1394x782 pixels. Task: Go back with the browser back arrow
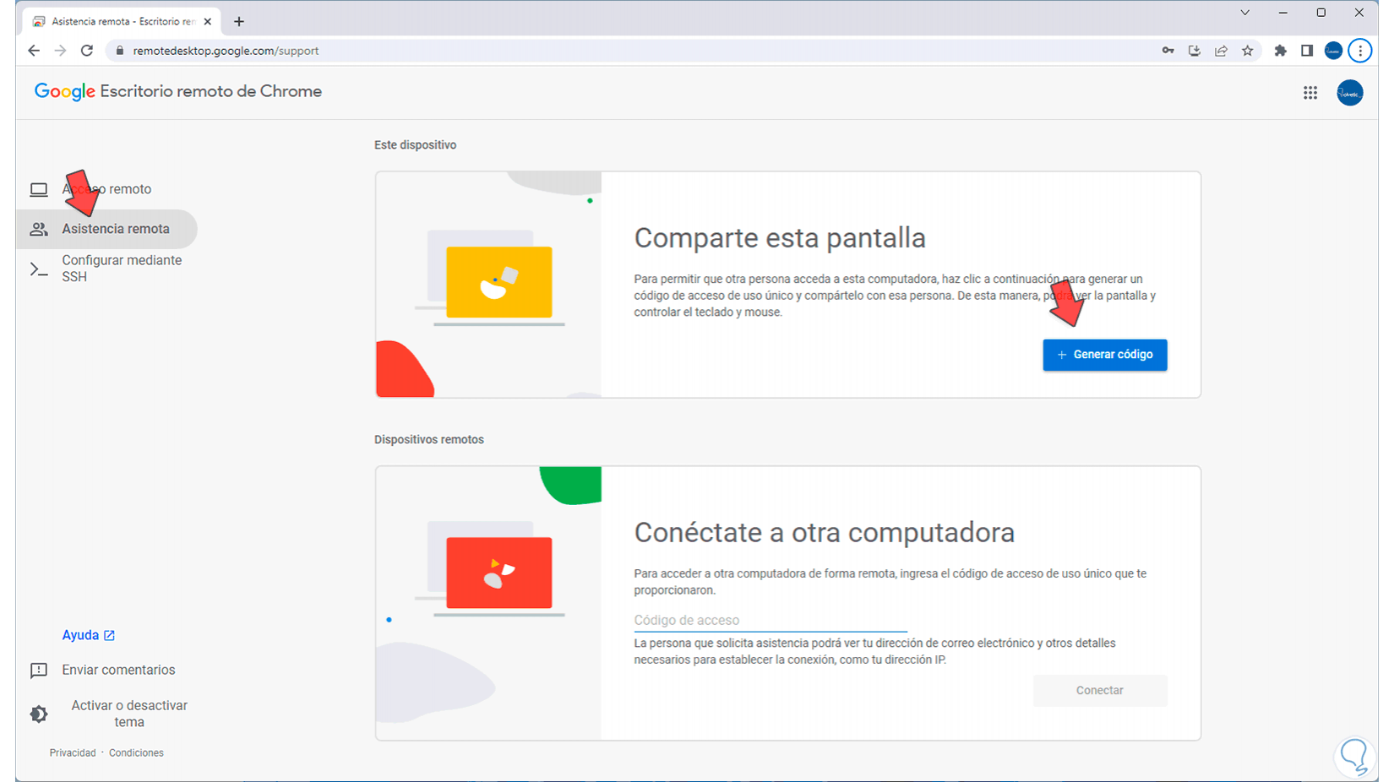click(x=34, y=51)
